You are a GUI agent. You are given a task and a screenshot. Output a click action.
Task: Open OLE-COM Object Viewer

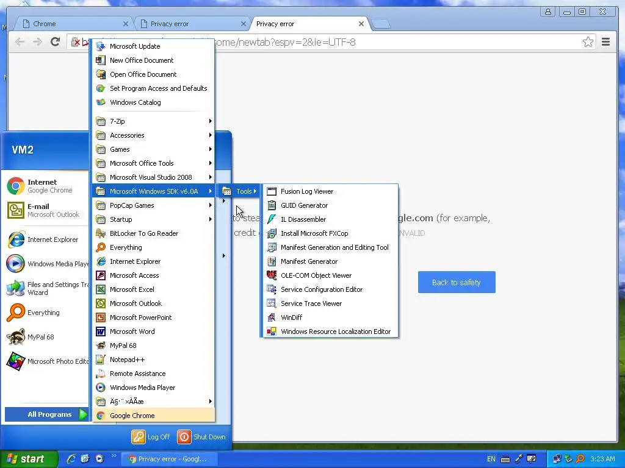(x=330, y=275)
